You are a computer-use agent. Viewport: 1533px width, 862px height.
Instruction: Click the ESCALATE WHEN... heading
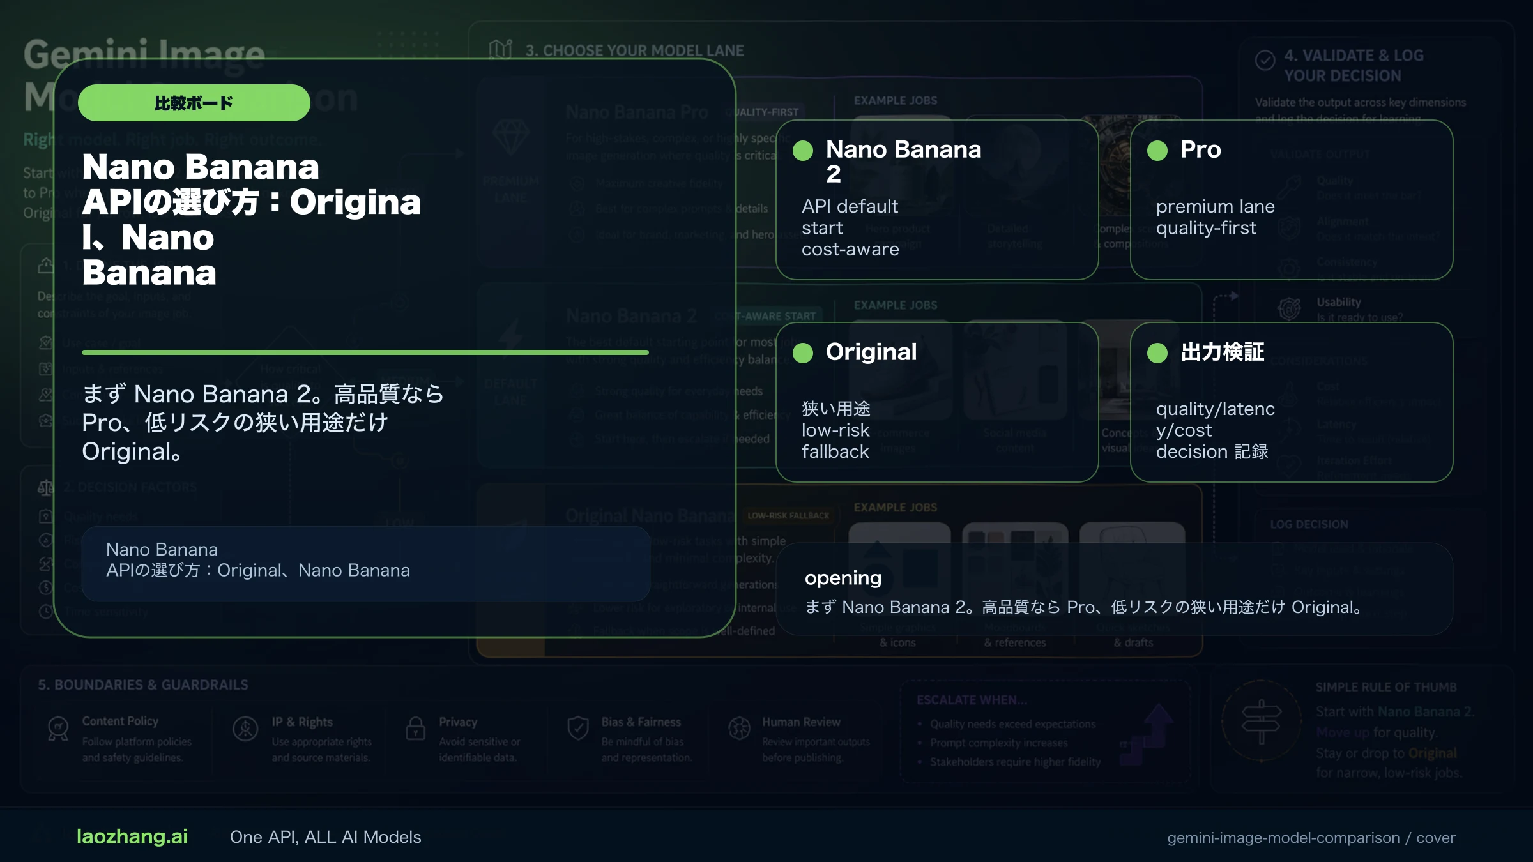tap(972, 700)
